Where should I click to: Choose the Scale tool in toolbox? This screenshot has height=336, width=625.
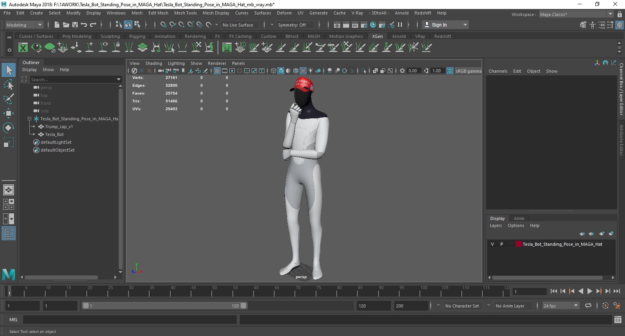coord(9,142)
